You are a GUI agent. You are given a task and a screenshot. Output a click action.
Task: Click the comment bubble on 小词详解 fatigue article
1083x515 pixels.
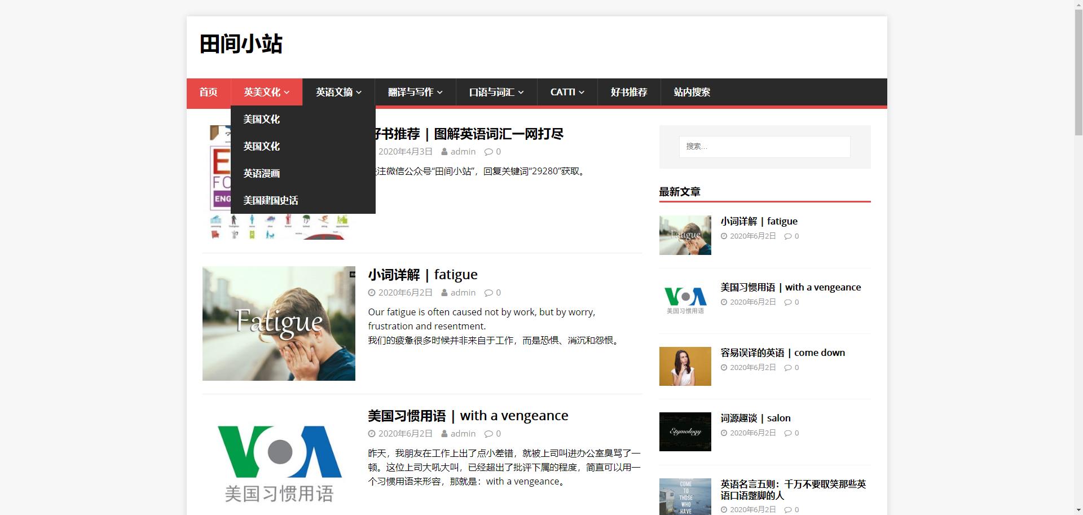(x=488, y=292)
